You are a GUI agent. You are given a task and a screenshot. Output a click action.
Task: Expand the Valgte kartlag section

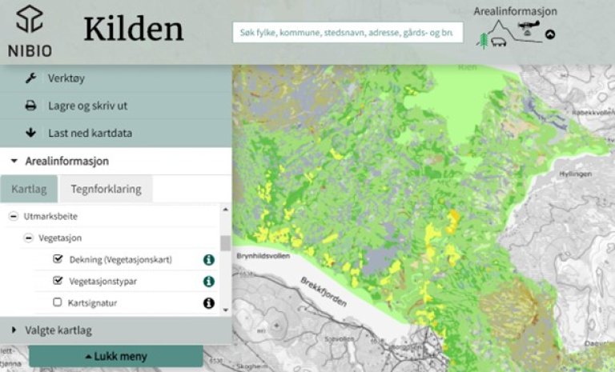coord(115,330)
